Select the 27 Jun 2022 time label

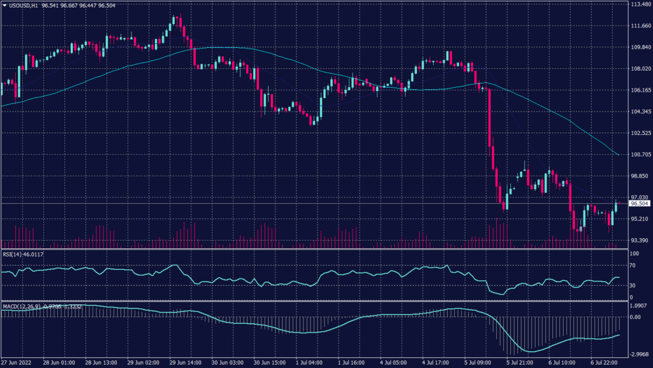point(17,360)
